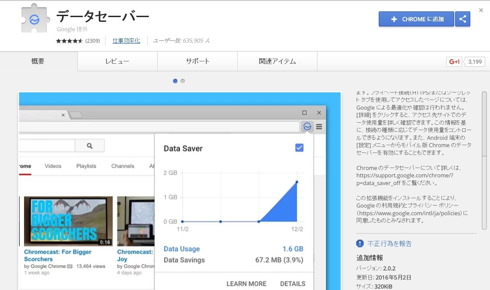The width and height of the screenshot is (490, 290).
Task: Click the 1.6 GB usage value
Action: (x=293, y=249)
